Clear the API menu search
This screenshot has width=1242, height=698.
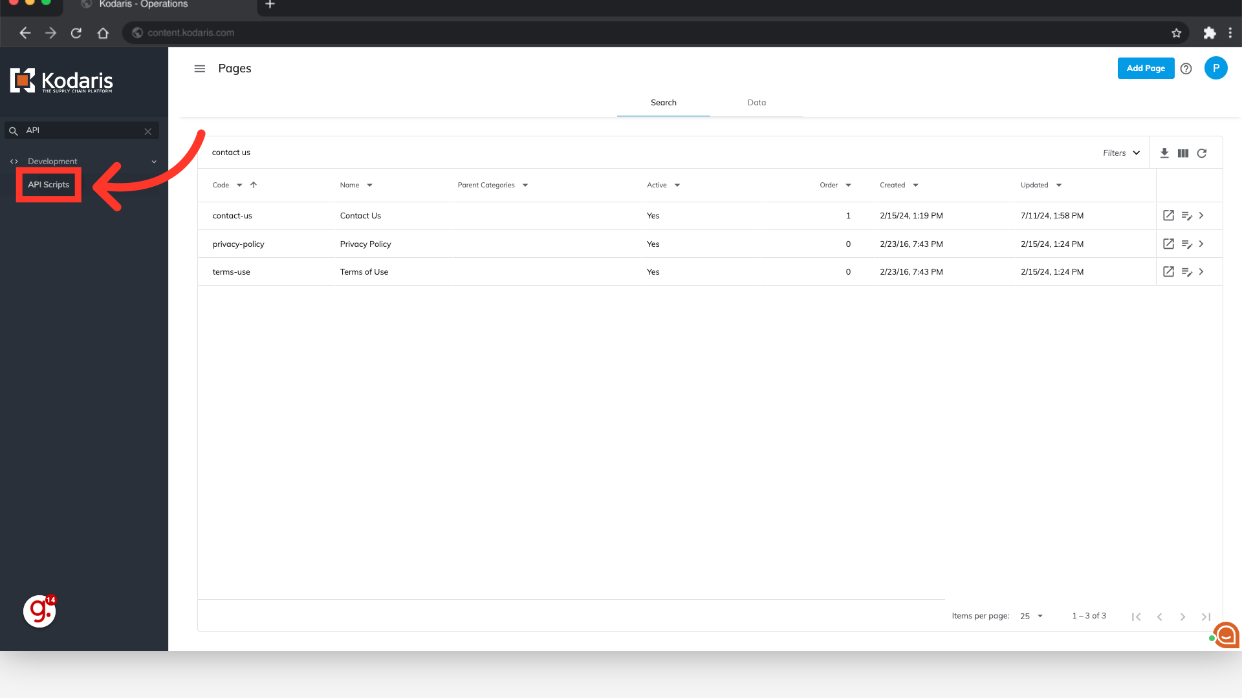pos(148,131)
